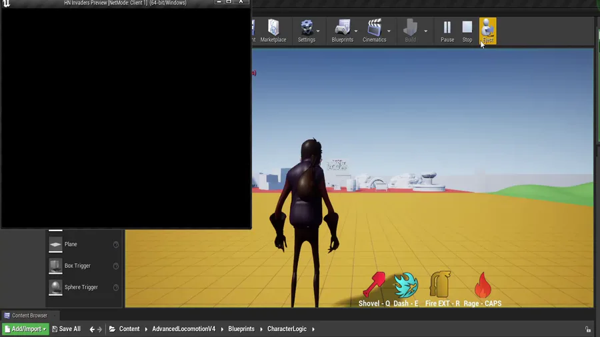Viewport: 600px width, 337px height.
Task: Expand the Settings dropdown arrow
Action: (318, 31)
